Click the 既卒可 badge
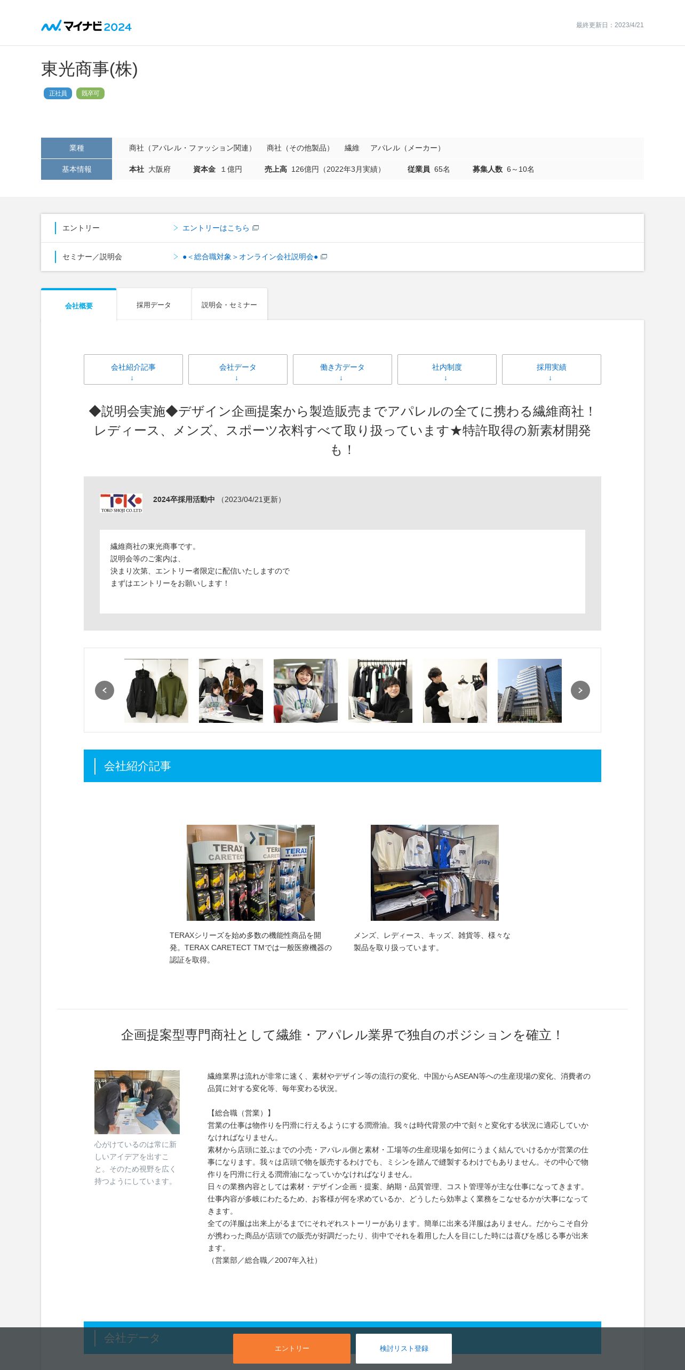Image resolution: width=685 pixels, height=1370 pixels. pos(90,93)
